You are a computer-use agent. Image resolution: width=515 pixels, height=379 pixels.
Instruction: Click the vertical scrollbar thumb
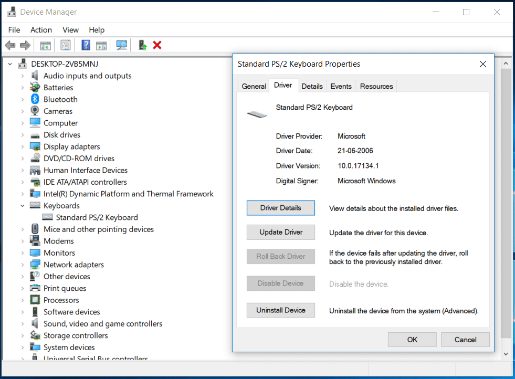[506, 203]
